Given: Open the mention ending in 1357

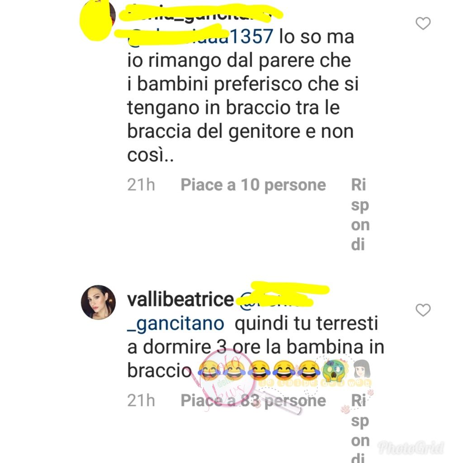Looking at the screenshot, I should [x=200, y=37].
